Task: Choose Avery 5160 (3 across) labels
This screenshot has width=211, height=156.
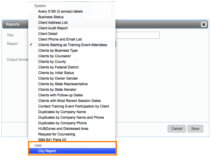Action: tap(60, 11)
